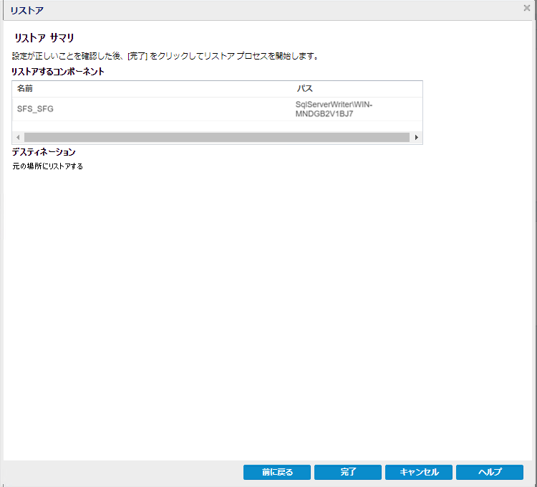The width and height of the screenshot is (537, 487).
Task: Click the パス column header
Action: pyautogui.click(x=304, y=88)
